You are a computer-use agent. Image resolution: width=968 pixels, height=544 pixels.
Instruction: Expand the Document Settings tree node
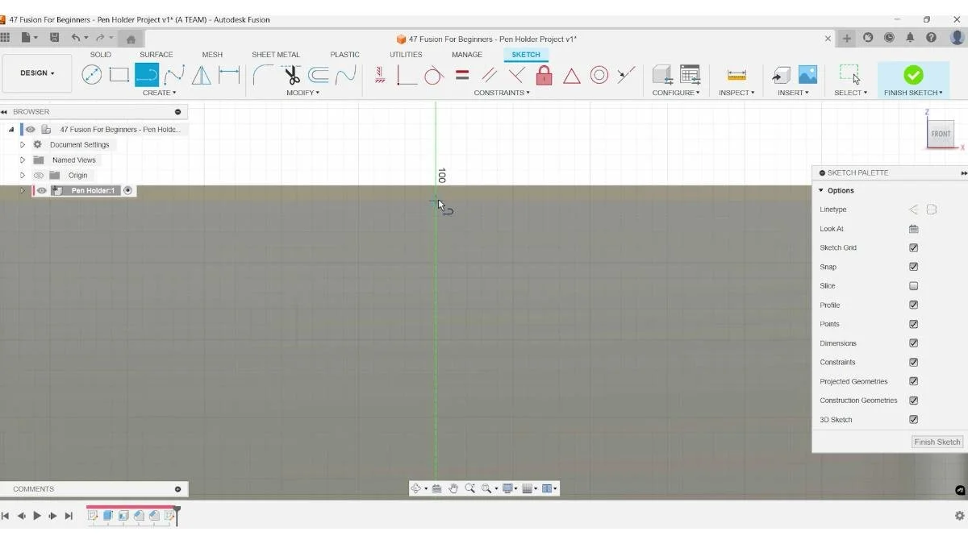pos(23,145)
